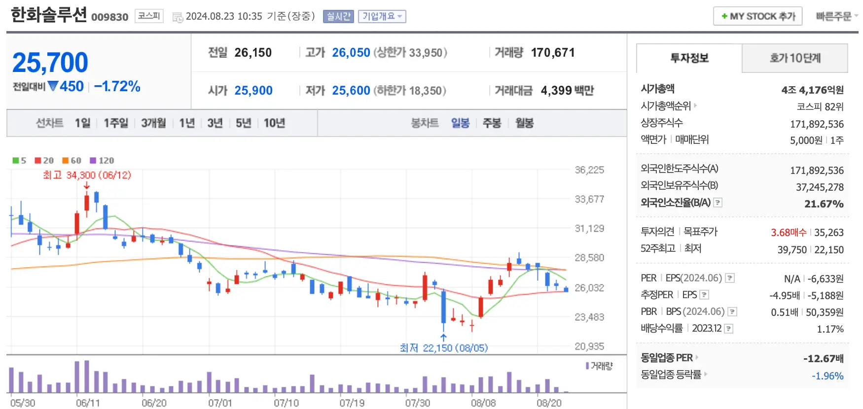The height and width of the screenshot is (409, 863).
Task: Select the 3개월 line chart period
Action: pyautogui.click(x=153, y=123)
